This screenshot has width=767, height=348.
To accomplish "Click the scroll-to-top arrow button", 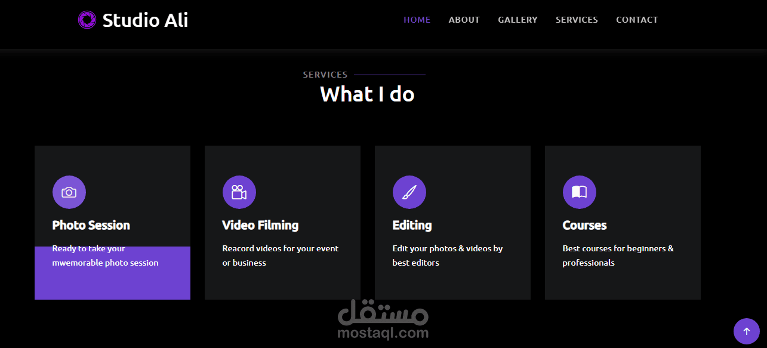I will pyautogui.click(x=747, y=331).
